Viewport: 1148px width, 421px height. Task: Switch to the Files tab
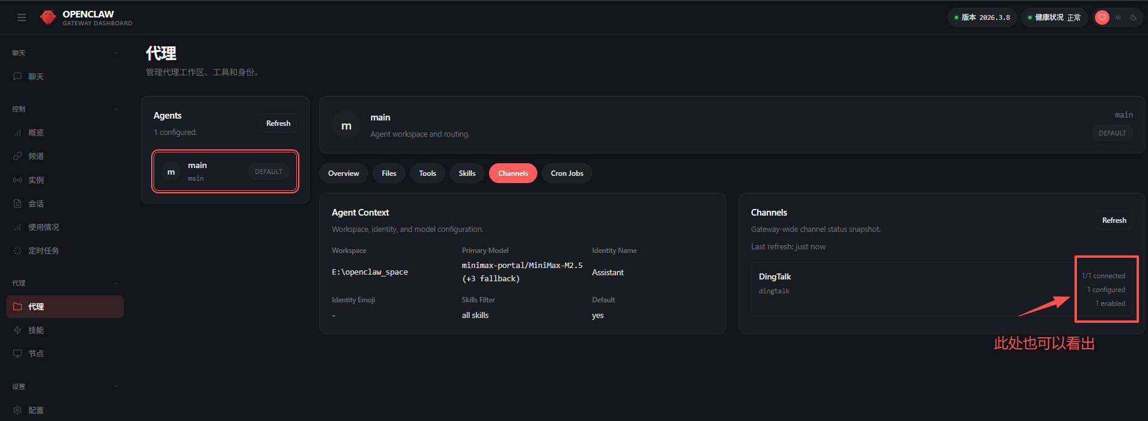(x=389, y=173)
